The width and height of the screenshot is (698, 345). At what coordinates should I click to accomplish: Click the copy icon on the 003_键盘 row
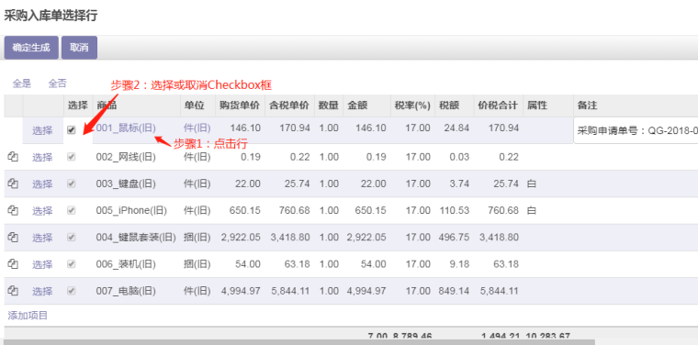pyautogui.click(x=13, y=184)
